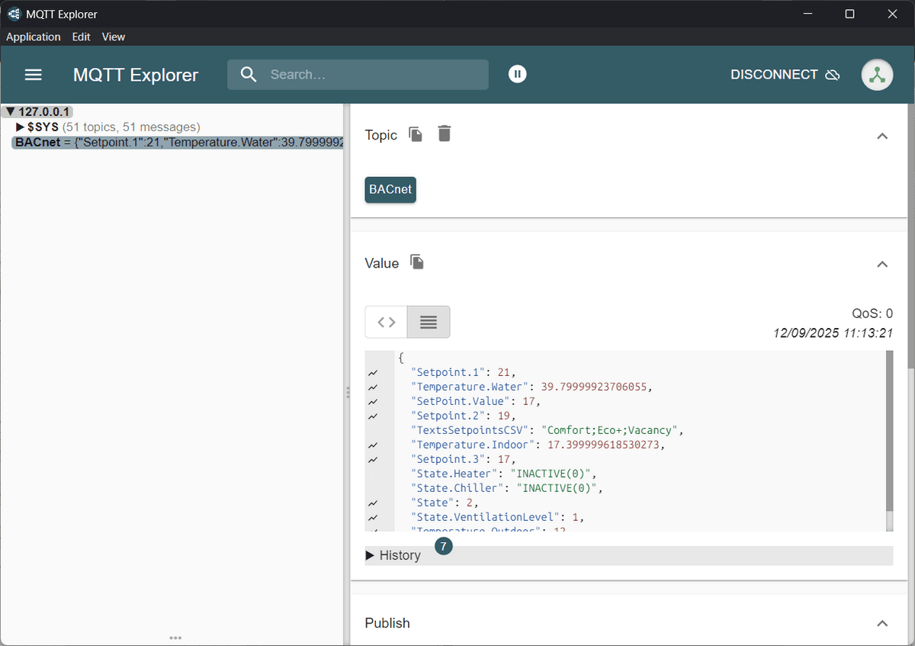Delete topic using the trash icon
This screenshot has width=915, height=646.
pyautogui.click(x=445, y=133)
